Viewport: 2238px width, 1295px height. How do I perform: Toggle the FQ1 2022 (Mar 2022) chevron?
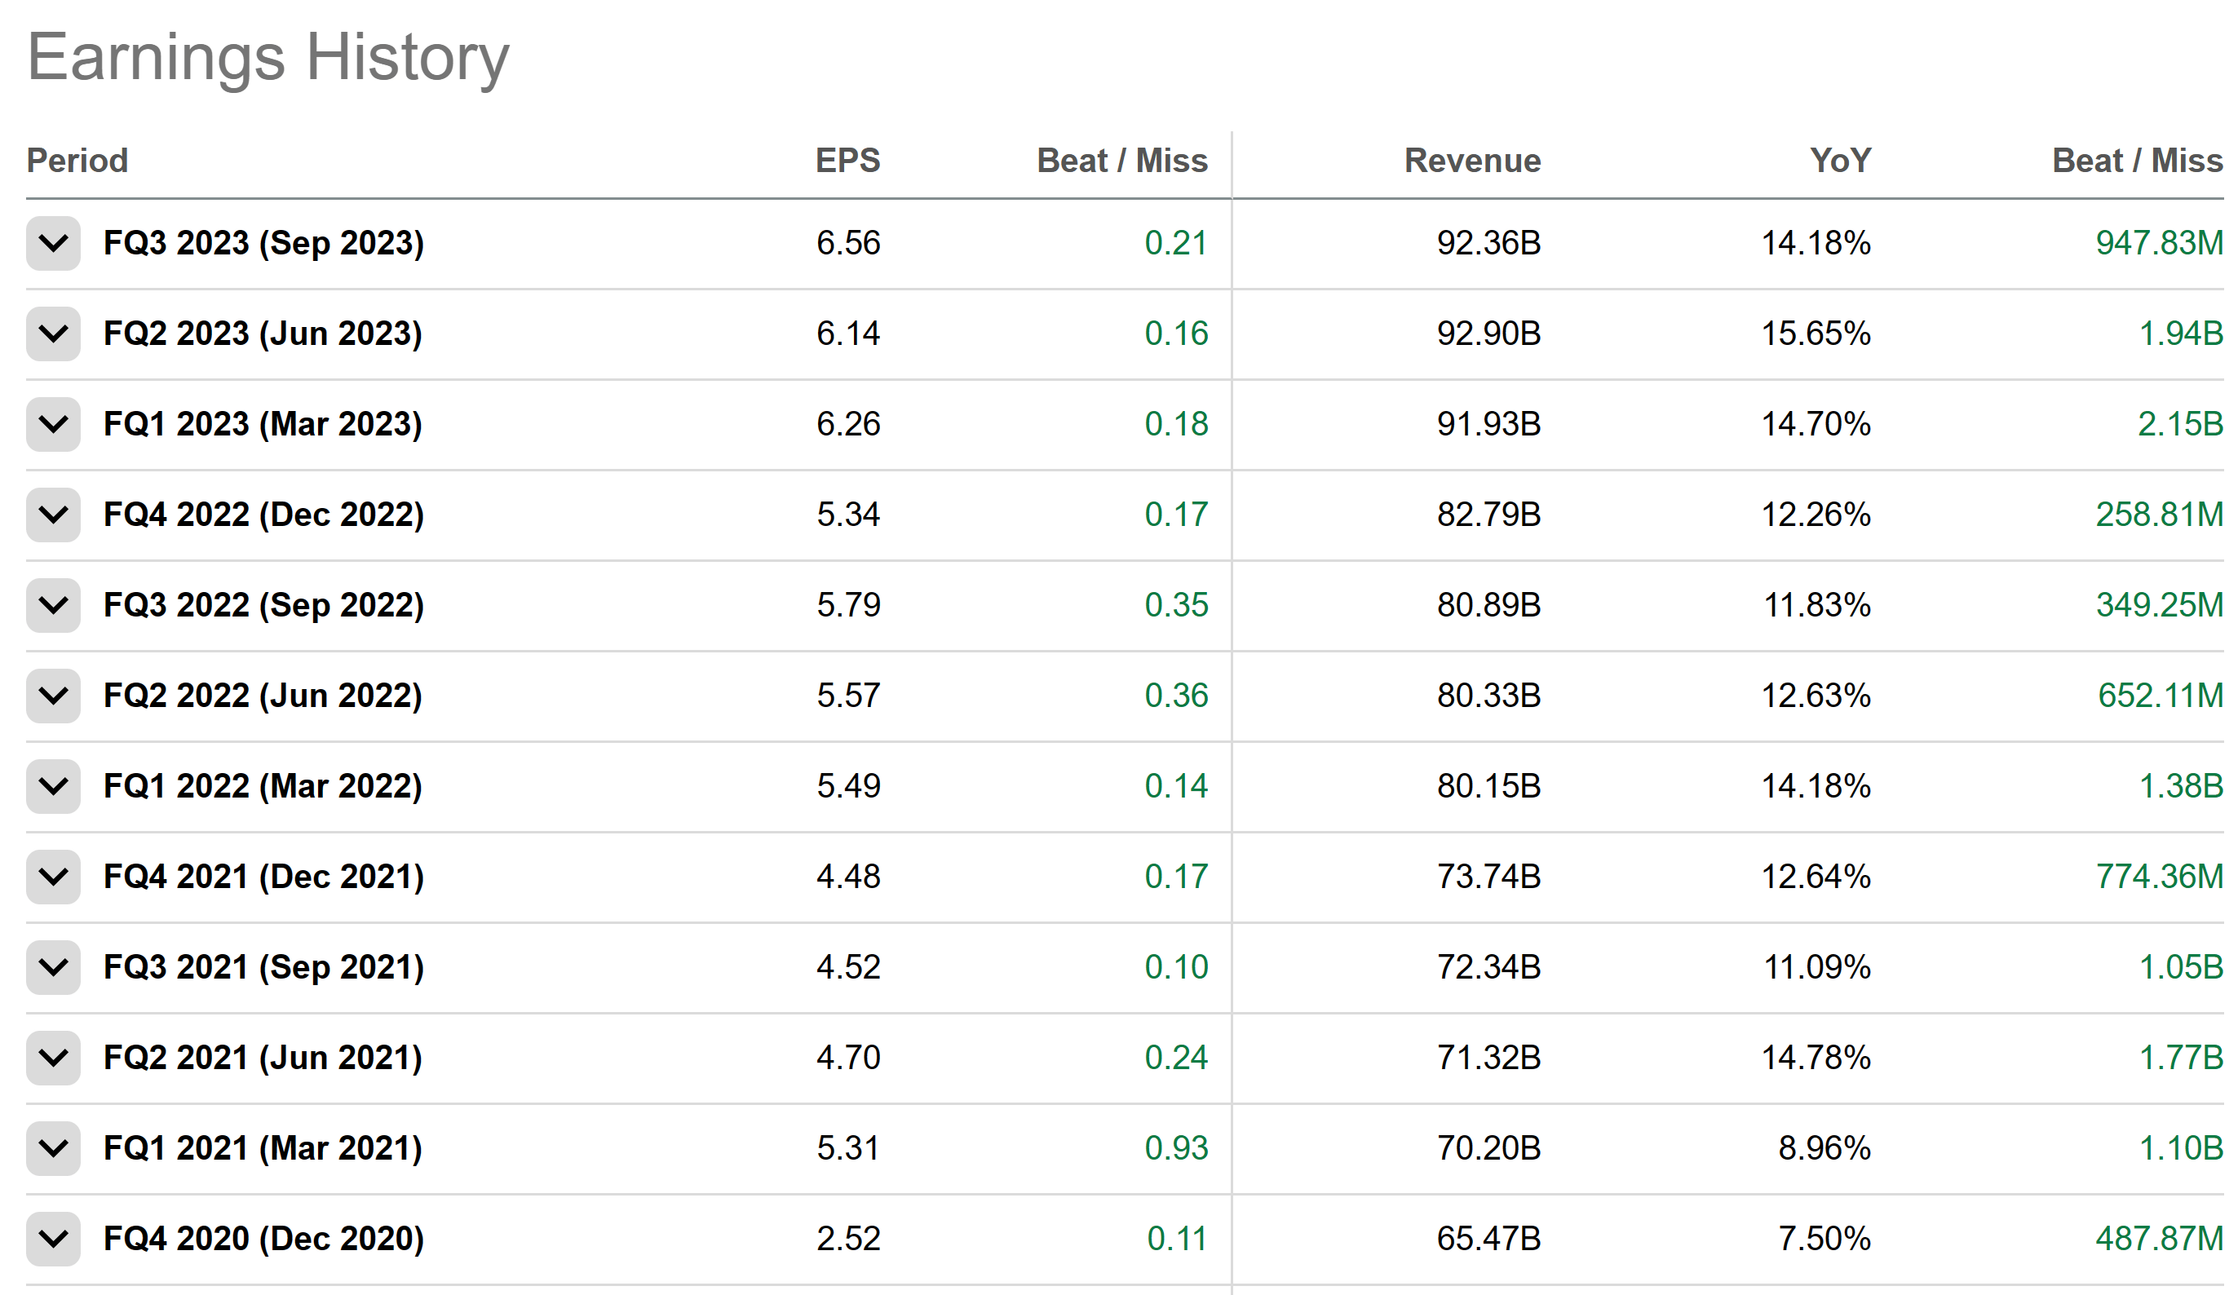[x=53, y=787]
